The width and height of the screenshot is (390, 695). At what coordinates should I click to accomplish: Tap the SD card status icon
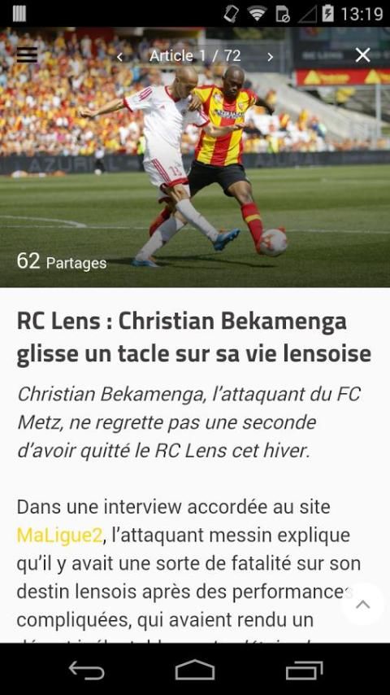click(282, 14)
